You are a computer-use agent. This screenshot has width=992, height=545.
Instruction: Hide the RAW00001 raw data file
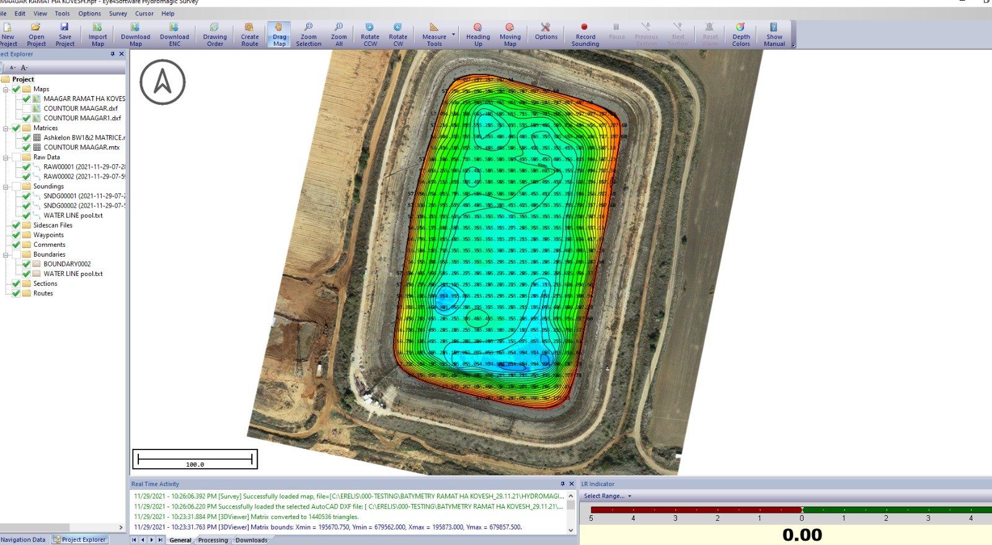pos(26,167)
